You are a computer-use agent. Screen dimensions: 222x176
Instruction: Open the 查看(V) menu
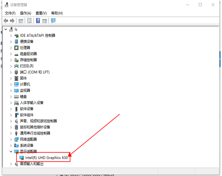click(x=41, y=13)
